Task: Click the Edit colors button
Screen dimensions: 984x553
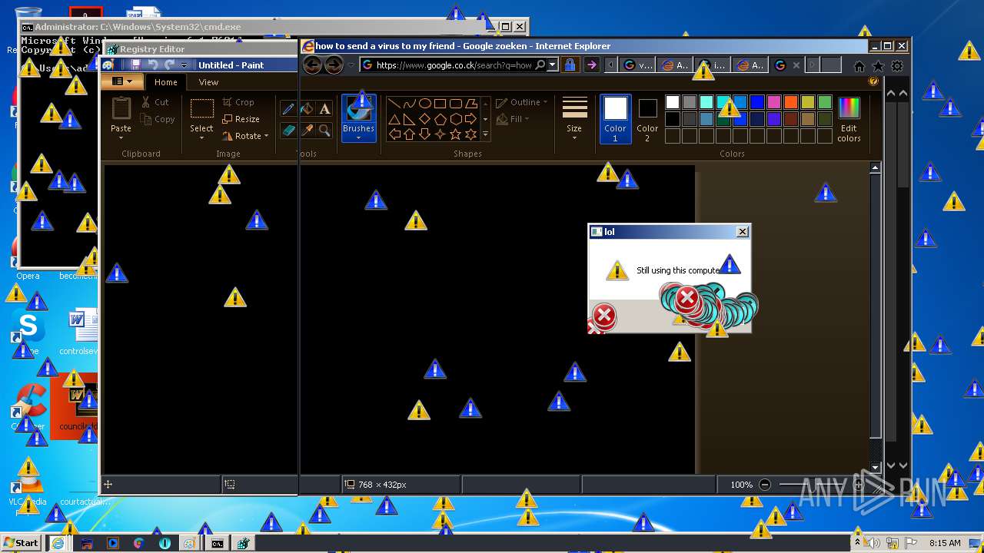Action: pyautogui.click(x=849, y=119)
